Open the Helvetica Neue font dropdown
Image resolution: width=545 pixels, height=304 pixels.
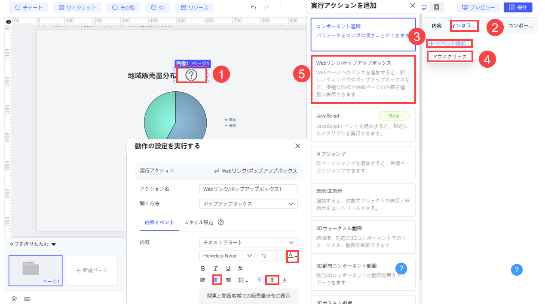pyautogui.click(x=228, y=256)
